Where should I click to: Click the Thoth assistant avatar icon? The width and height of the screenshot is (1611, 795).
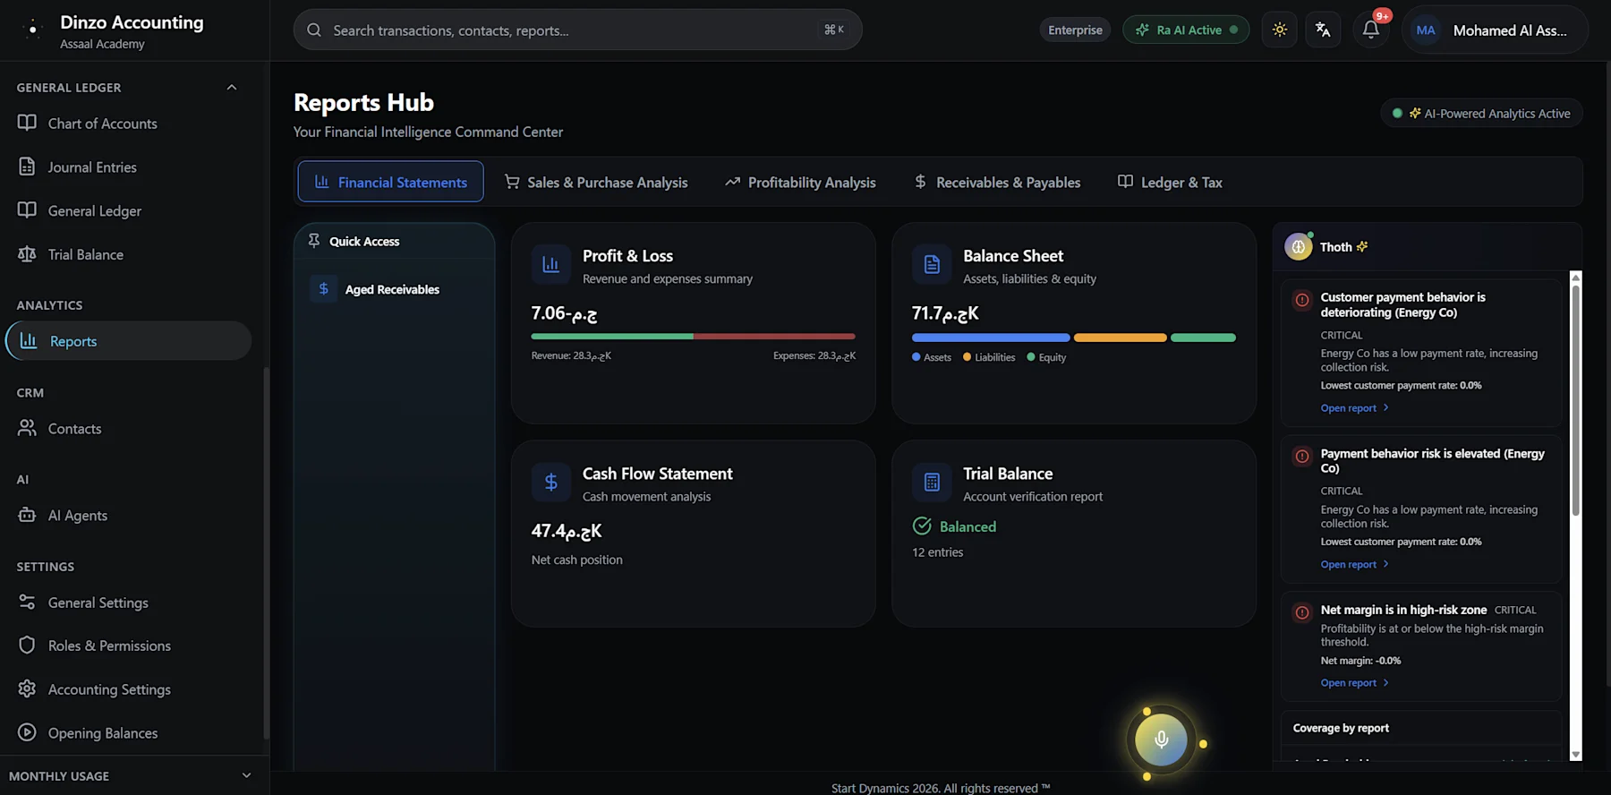(1299, 246)
